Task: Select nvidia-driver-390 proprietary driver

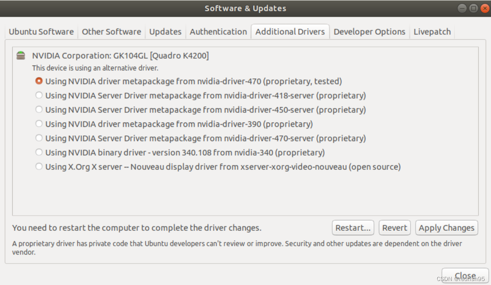Action: pyautogui.click(x=174, y=124)
